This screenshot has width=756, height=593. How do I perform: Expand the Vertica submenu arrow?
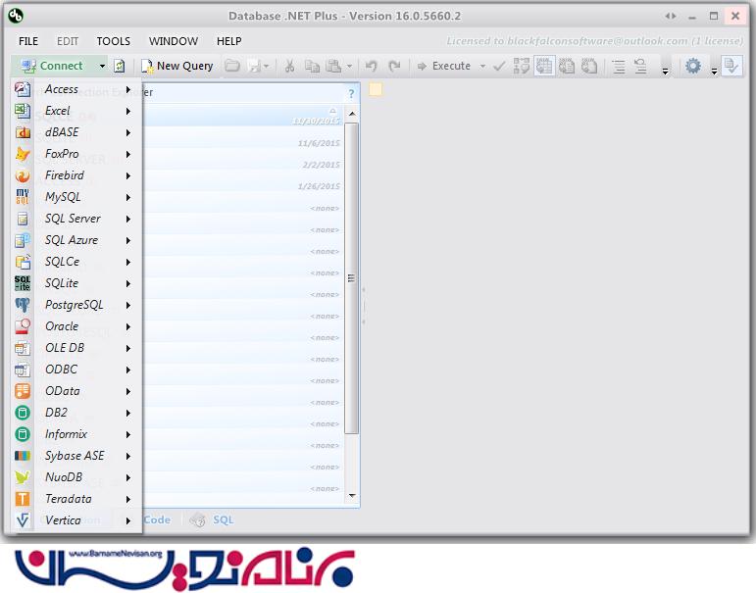(x=128, y=520)
